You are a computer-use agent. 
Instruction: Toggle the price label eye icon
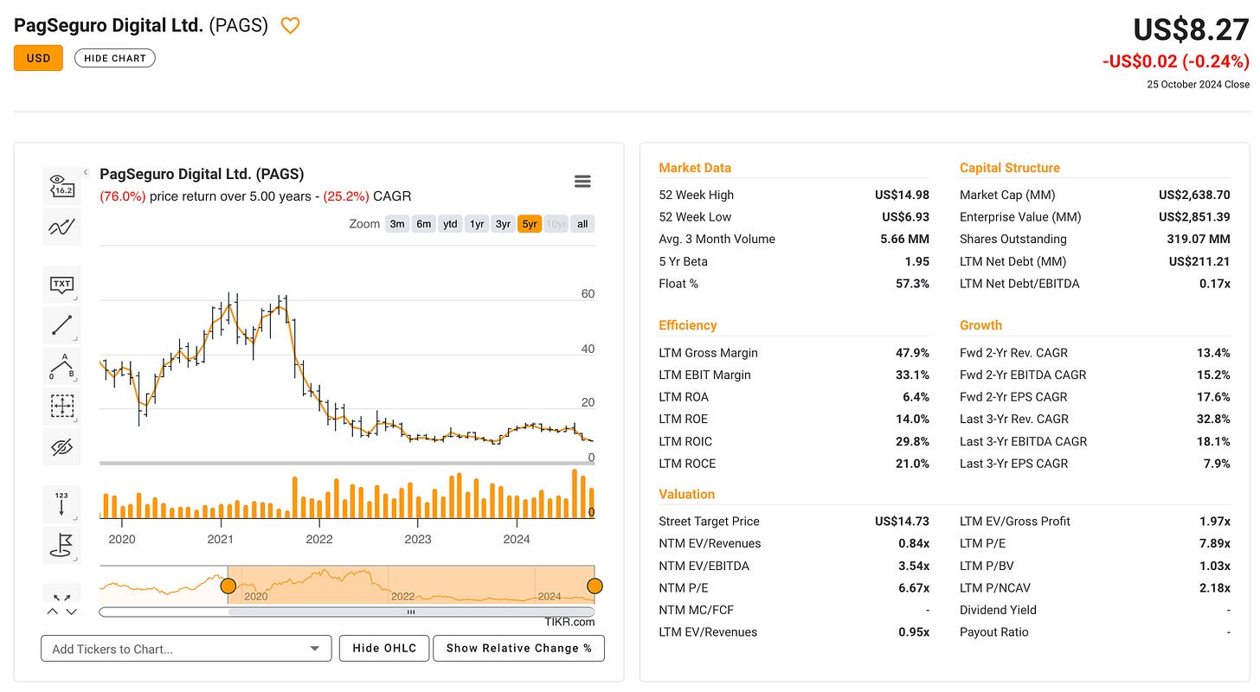click(62, 185)
